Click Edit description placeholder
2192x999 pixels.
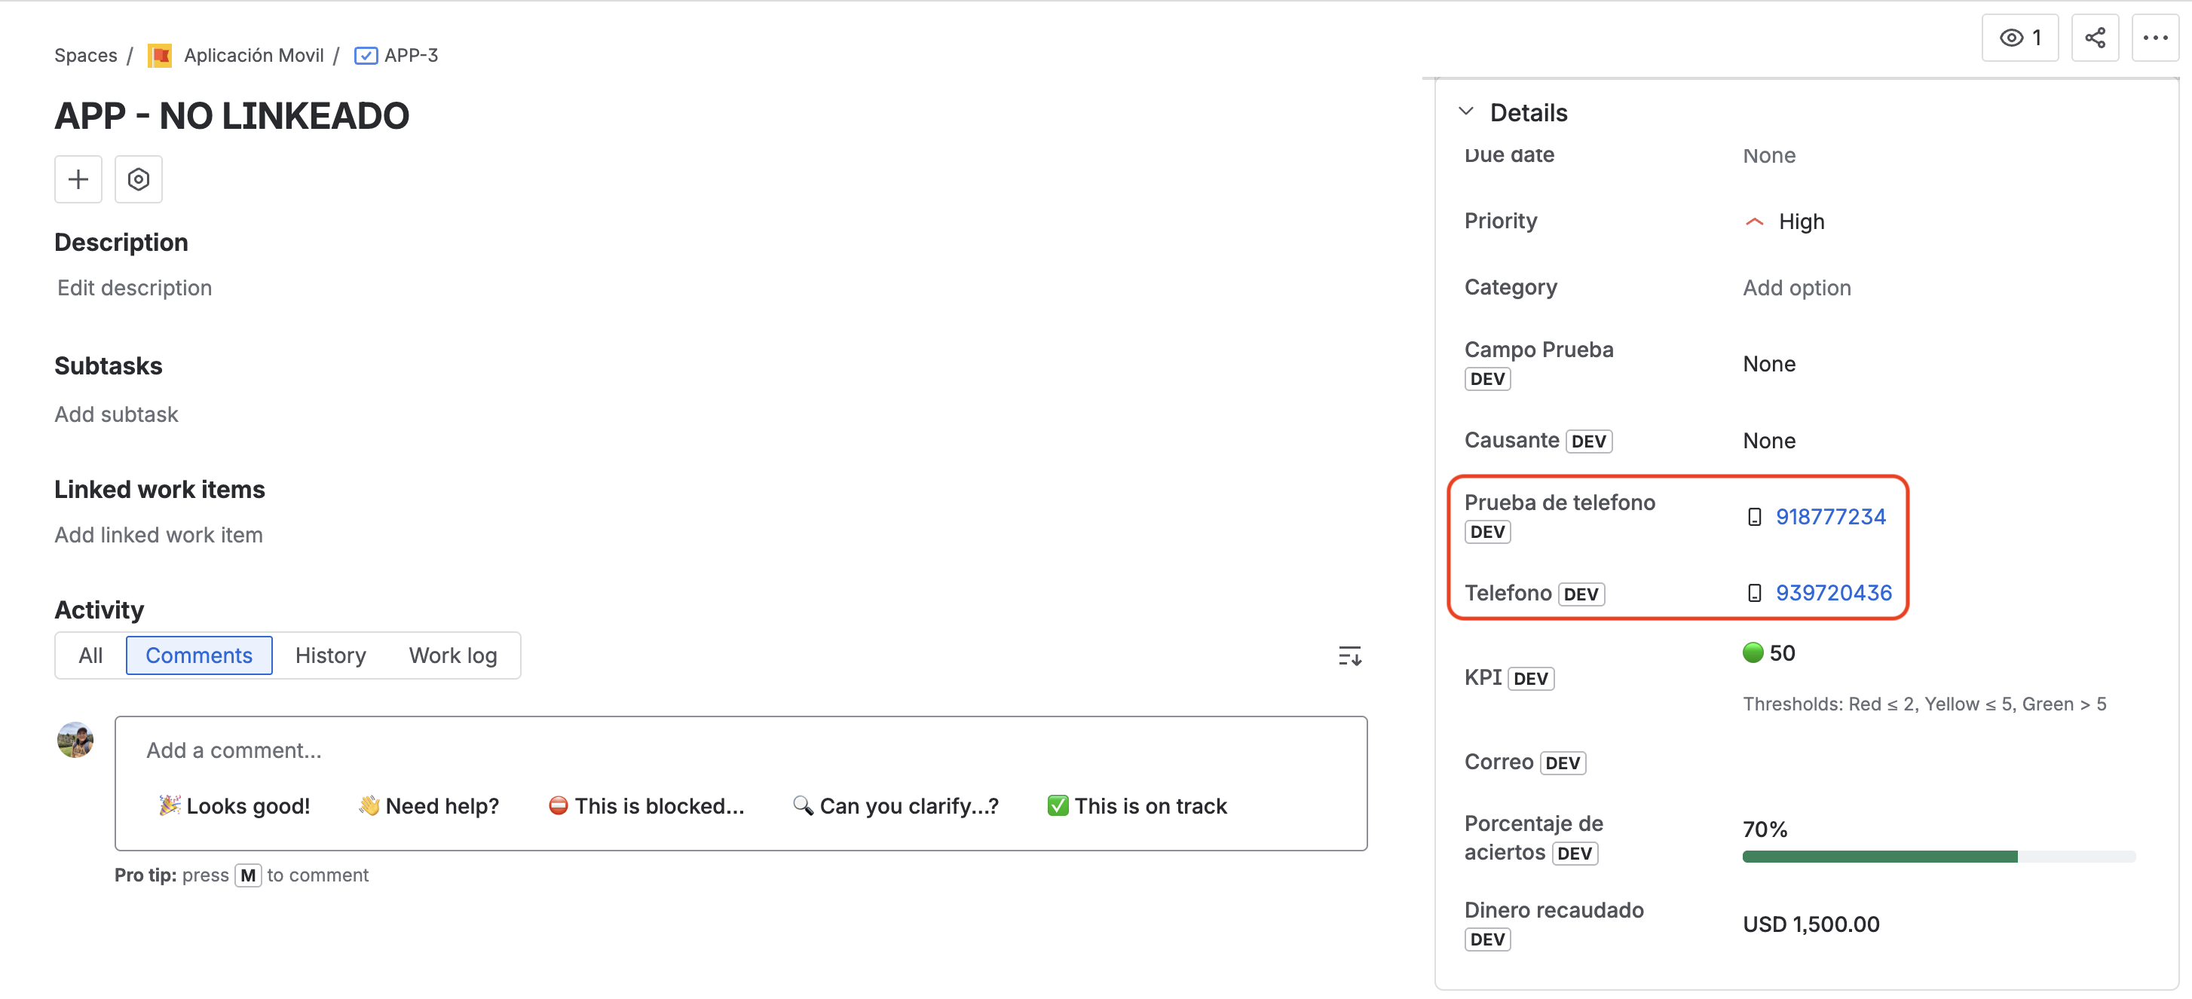(134, 289)
